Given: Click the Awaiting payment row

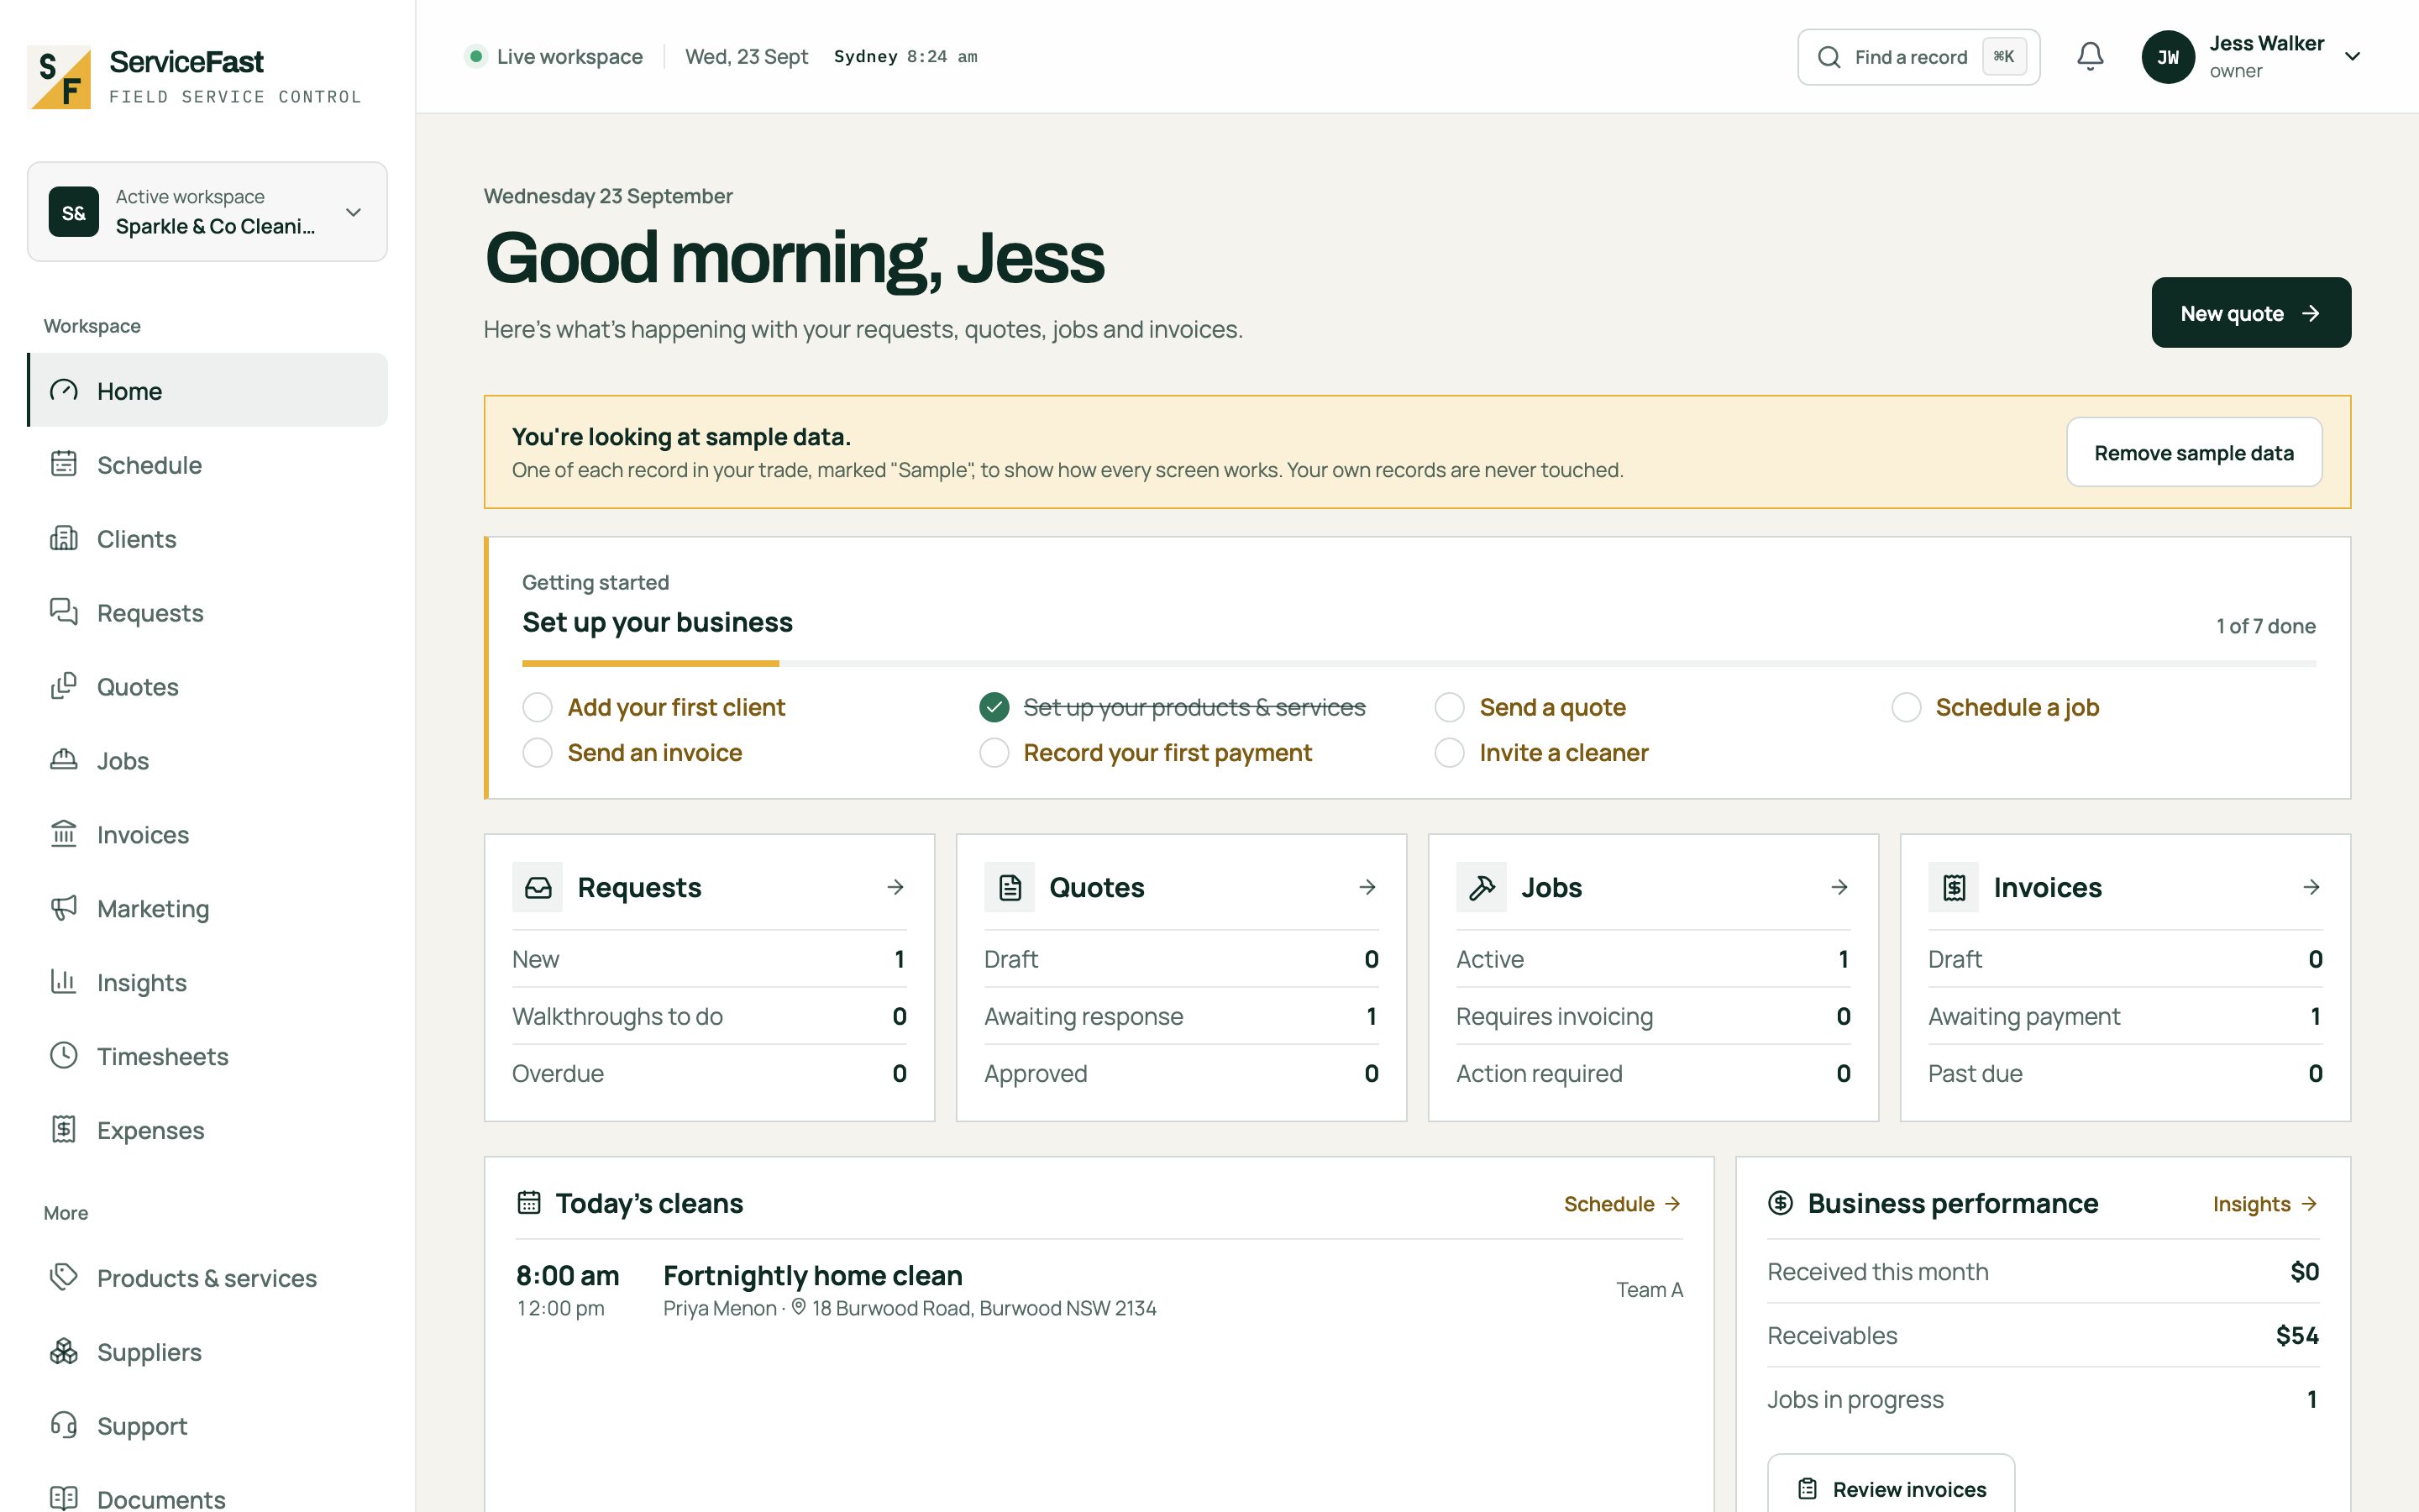Looking at the screenshot, I should click(2124, 1016).
